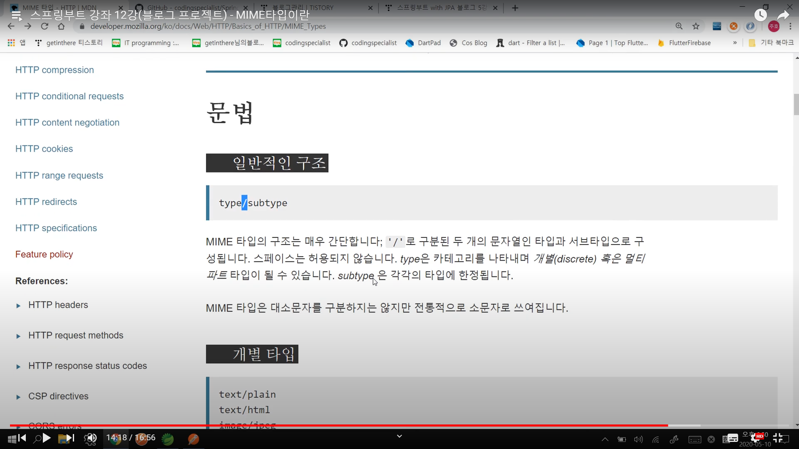Open the HTTP cookies link
799x449 pixels.
pyautogui.click(x=44, y=149)
